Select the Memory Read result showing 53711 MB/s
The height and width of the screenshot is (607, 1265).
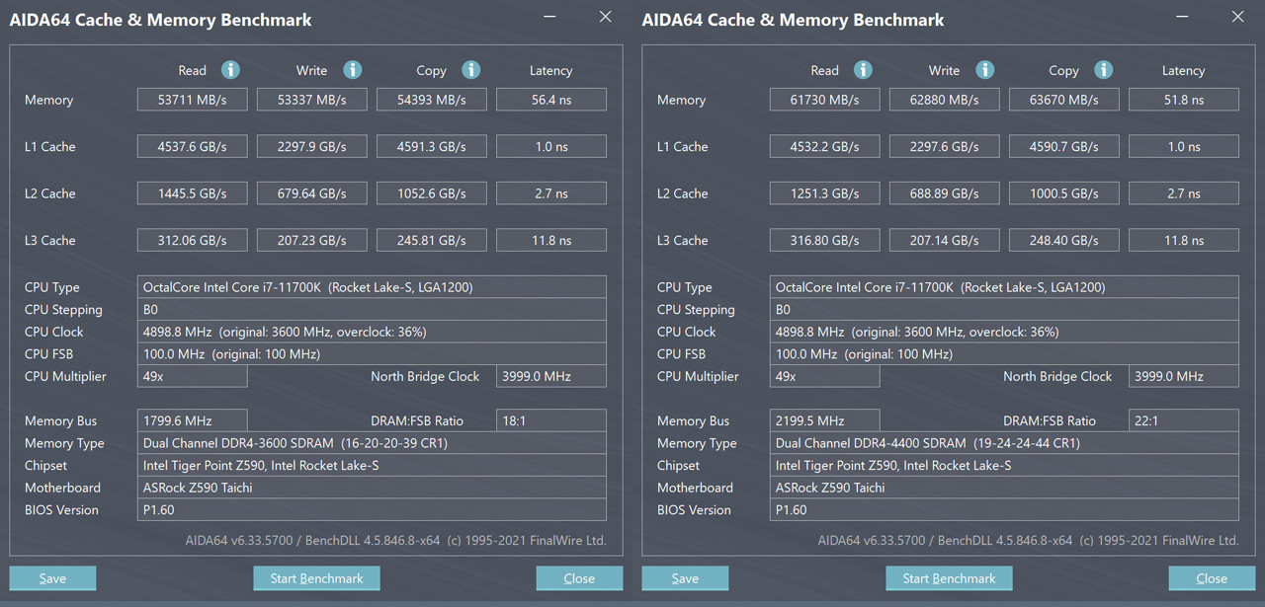coord(192,99)
